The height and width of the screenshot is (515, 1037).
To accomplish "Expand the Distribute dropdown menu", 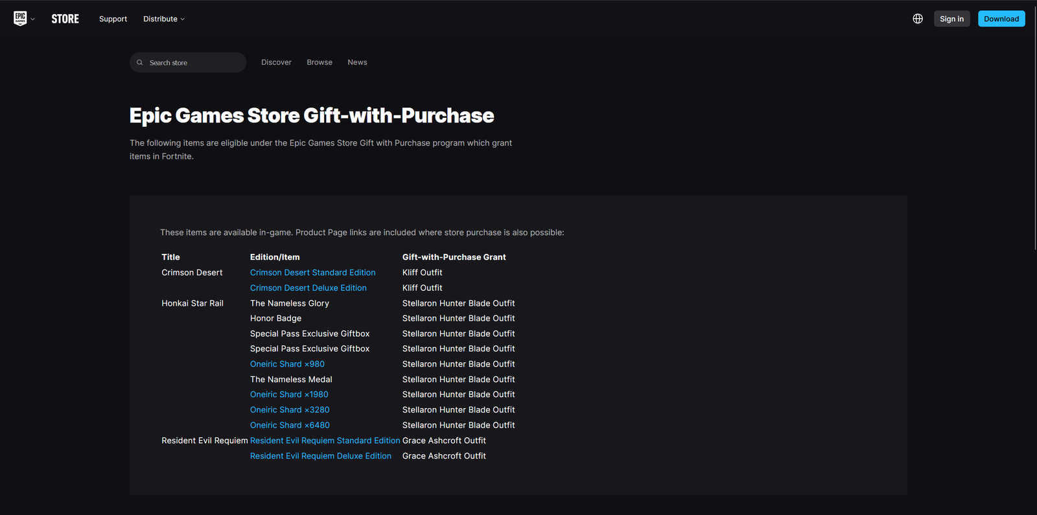I will pyautogui.click(x=164, y=19).
